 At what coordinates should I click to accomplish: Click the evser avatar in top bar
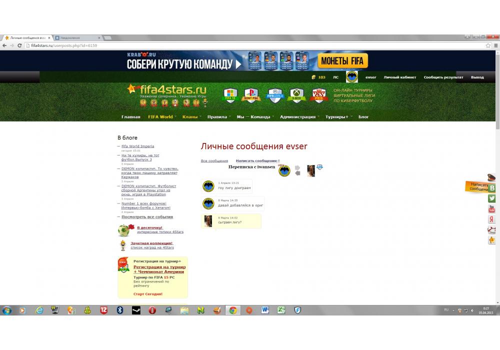[351, 77]
